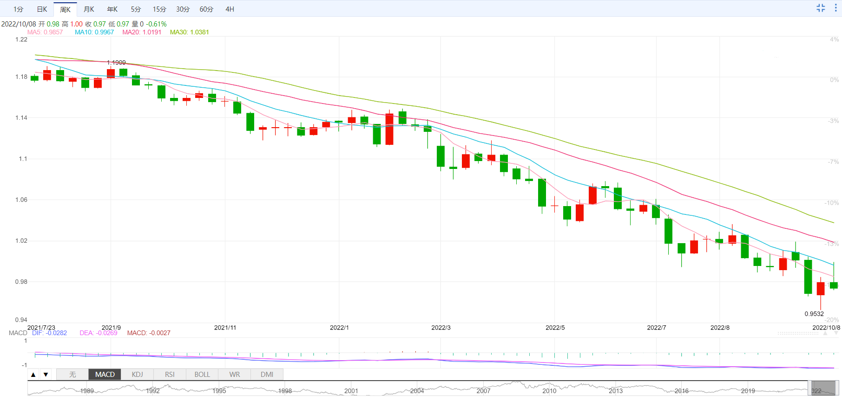
Task: Switch to the 月K monthly chart tab
Action: click(89, 9)
